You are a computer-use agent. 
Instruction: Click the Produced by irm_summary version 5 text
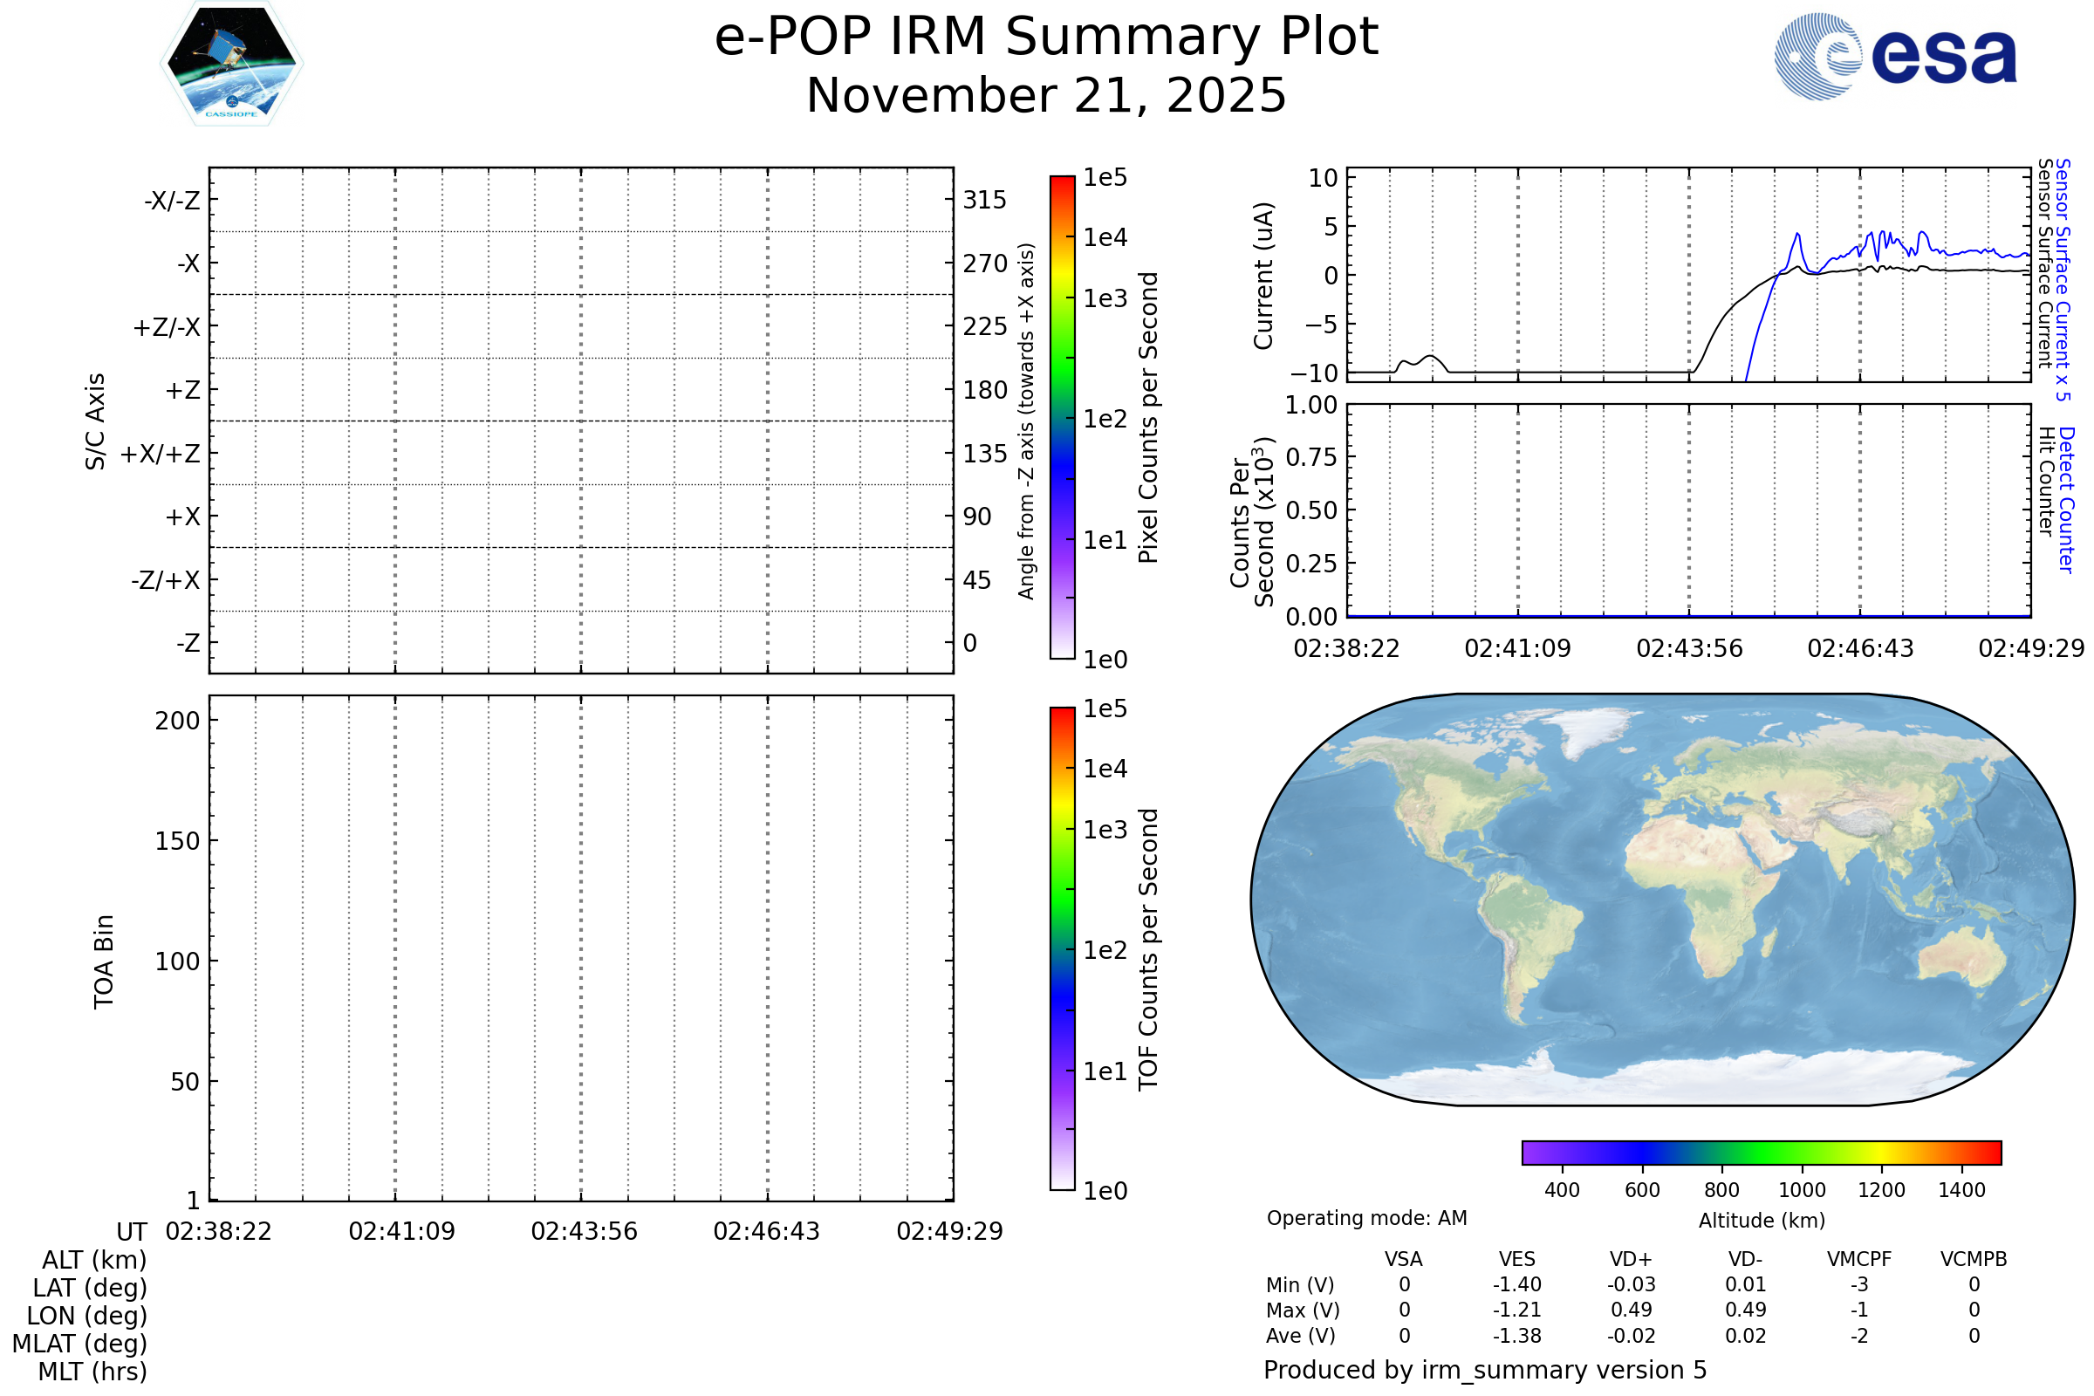coord(1484,1370)
